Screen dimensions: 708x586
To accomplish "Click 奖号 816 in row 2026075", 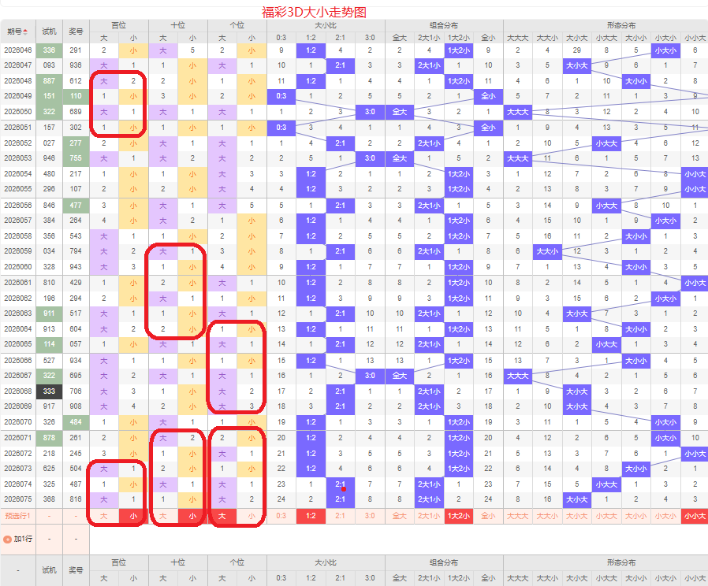I will [76, 499].
